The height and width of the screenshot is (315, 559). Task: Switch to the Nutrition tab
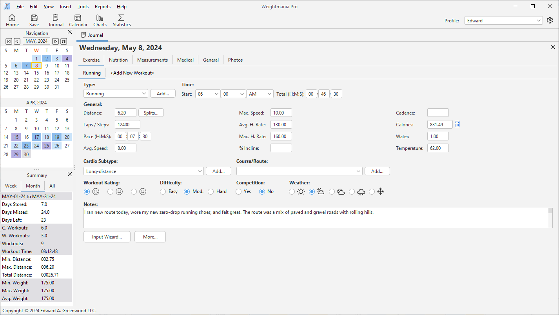pyautogui.click(x=118, y=60)
